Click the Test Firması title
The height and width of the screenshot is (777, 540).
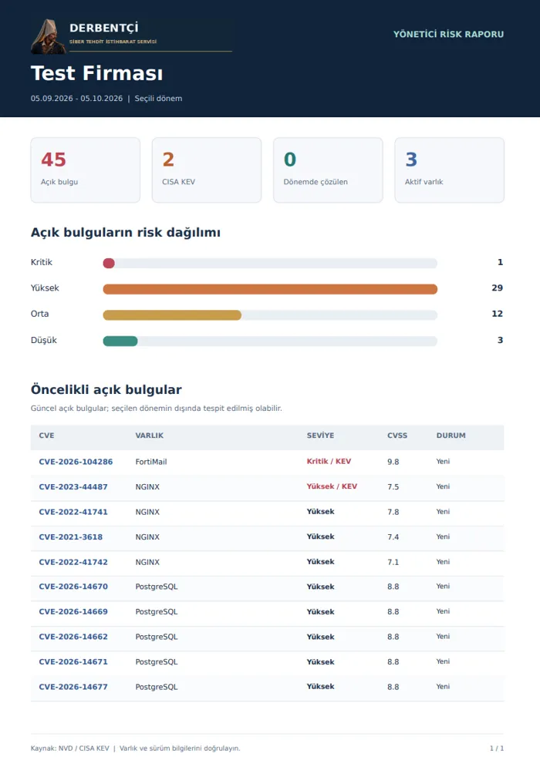96,72
